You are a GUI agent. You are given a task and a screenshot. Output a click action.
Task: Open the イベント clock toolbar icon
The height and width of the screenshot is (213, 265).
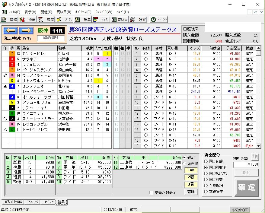[x=159, y=20]
